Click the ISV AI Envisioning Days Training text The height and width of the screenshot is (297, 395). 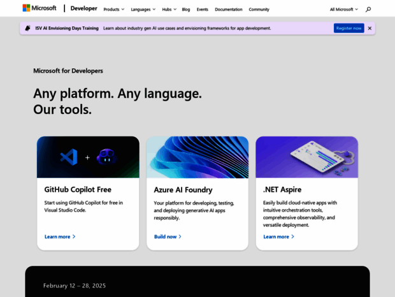67,28
